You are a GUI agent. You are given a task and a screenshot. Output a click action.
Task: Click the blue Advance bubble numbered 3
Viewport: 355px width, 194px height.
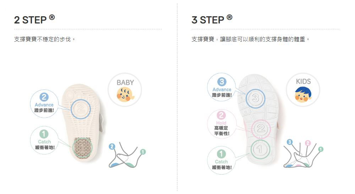pos(222,87)
